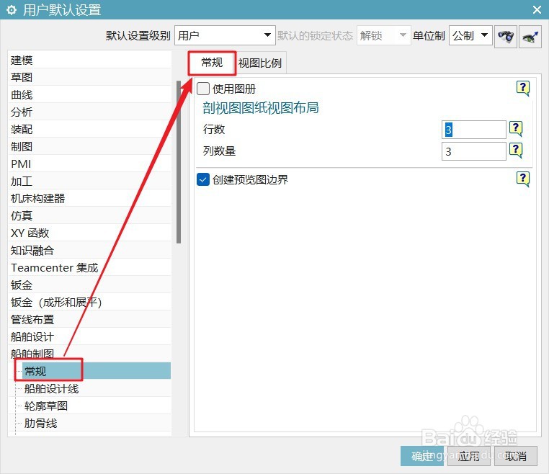549x474 pixels.
Task: Select XY 函数 in the category list
Action: tap(89, 233)
